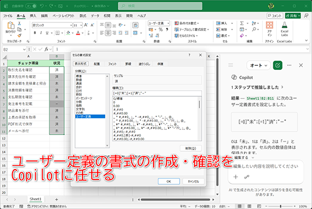The image size is (312, 209).
Task: Open the 編集する dropdown in Copilot pane
Action: coord(244,158)
